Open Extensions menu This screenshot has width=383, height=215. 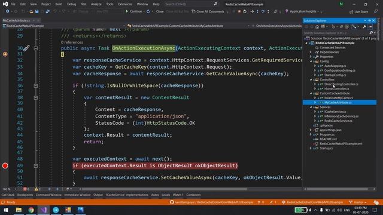click(125, 4)
